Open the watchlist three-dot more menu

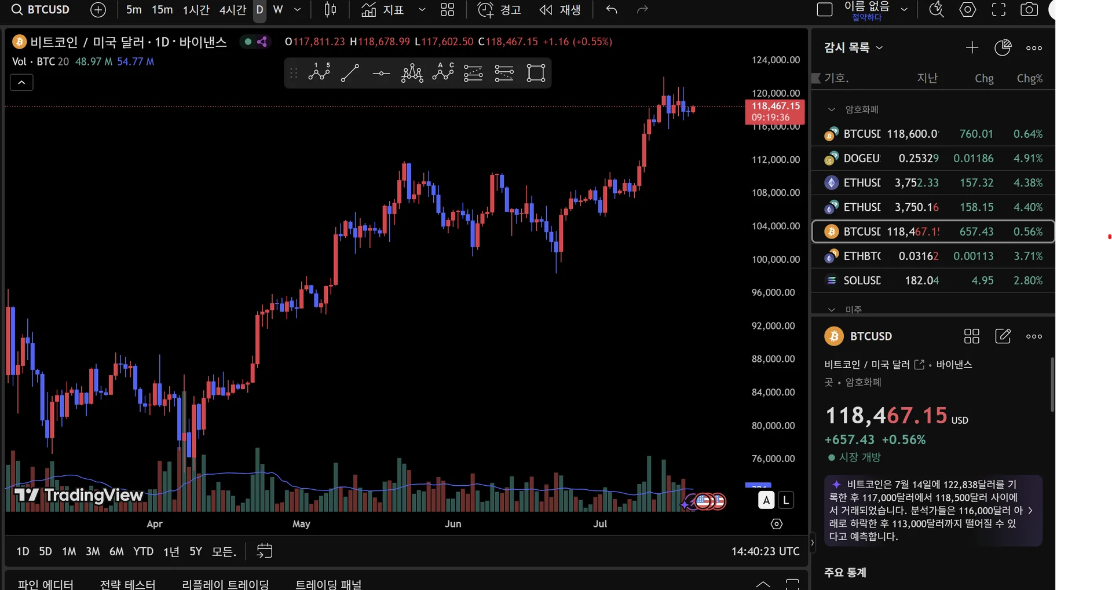pos(1034,48)
